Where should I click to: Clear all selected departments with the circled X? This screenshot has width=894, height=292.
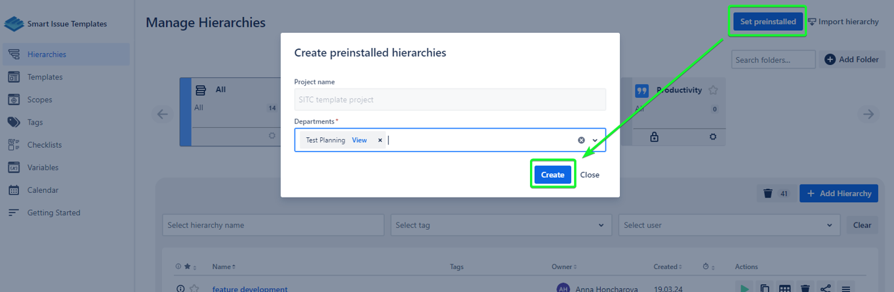tap(581, 140)
